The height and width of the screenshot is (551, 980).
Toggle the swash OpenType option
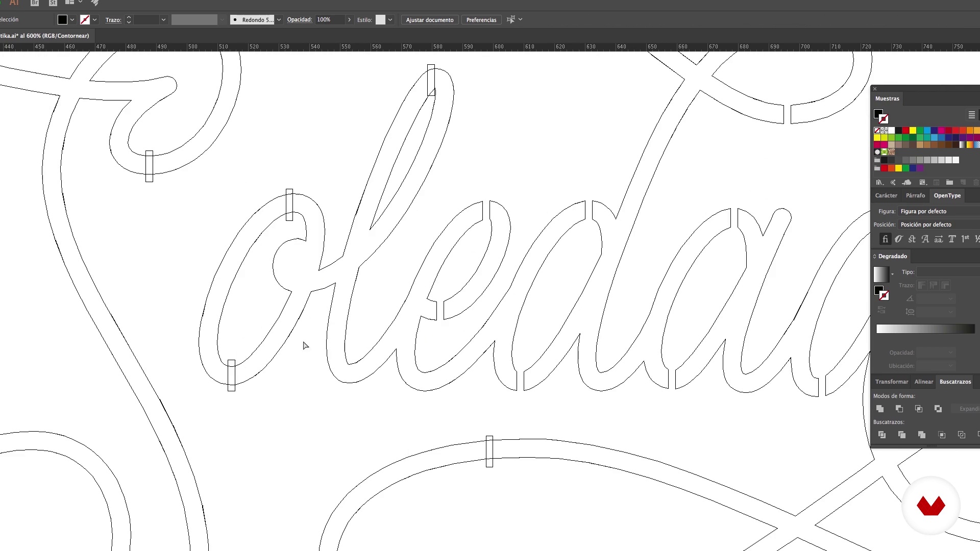(925, 239)
